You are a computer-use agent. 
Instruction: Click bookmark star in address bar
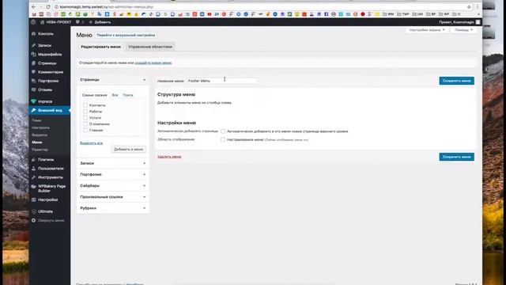[469, 7]
